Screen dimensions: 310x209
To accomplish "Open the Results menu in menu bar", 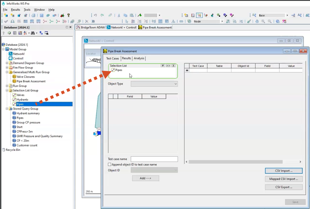I will click(x=15, y=9).
